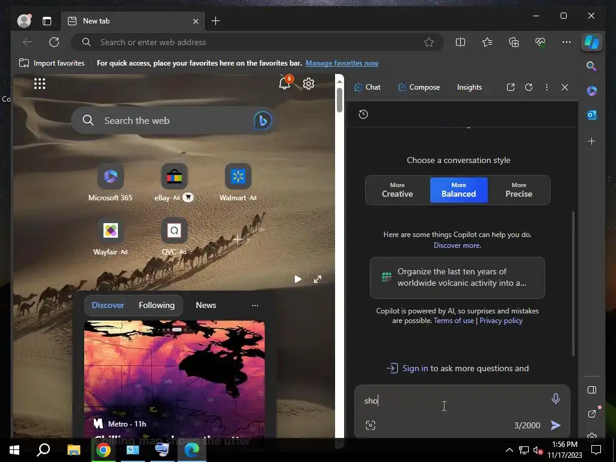Send the Copilot message

(555, 425)
